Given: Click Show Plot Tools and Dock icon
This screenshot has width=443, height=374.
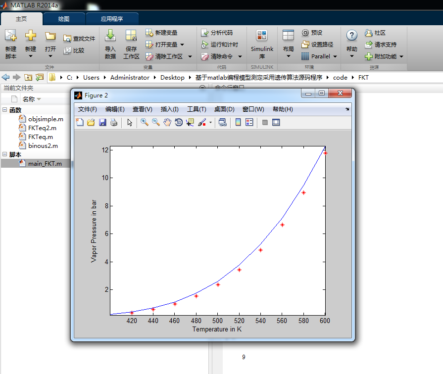Looking at the screenshot, I should [x=276, y=122].
